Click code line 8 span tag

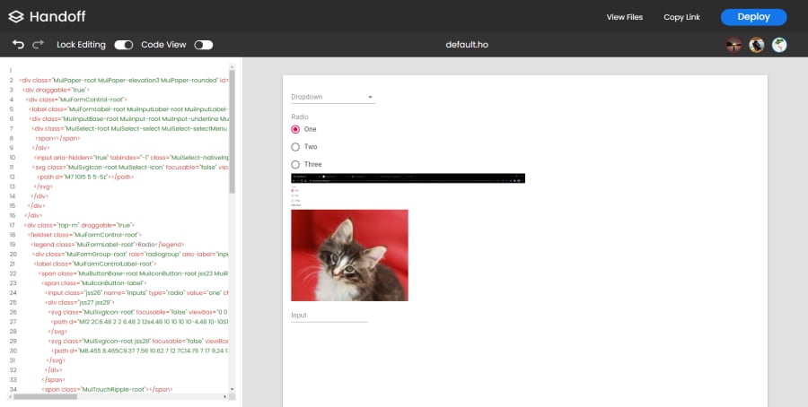tap(57, 138)
